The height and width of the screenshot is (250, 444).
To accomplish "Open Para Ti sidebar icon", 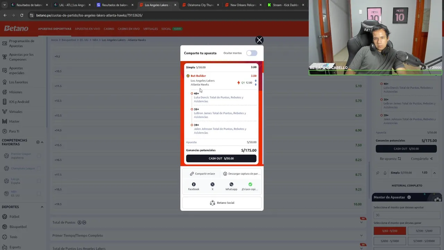I will click(5, 131).
